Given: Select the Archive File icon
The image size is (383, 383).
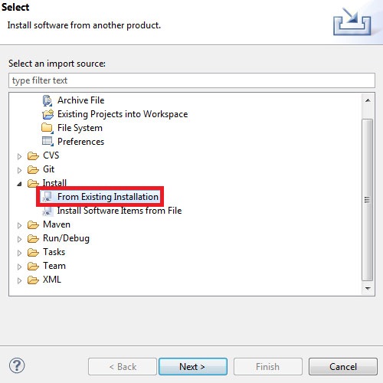Looking at the screenshot, I should [47, 100].
